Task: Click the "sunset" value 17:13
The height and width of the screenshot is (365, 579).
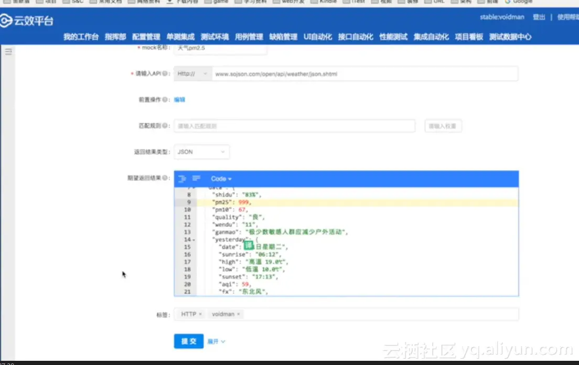Action: click(263, 277)
